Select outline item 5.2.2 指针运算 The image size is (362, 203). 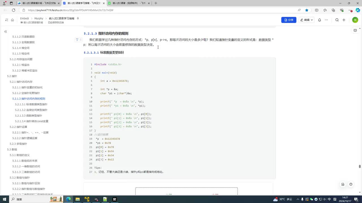pos(18,127)
